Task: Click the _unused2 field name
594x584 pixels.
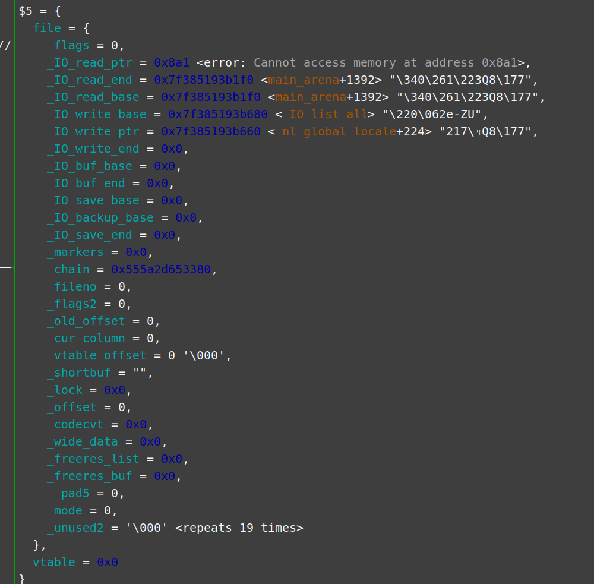Action: [75, 528]
